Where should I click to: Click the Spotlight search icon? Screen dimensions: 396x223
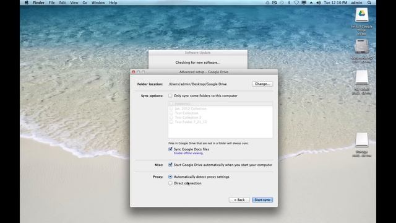click(x=369, y=2)
